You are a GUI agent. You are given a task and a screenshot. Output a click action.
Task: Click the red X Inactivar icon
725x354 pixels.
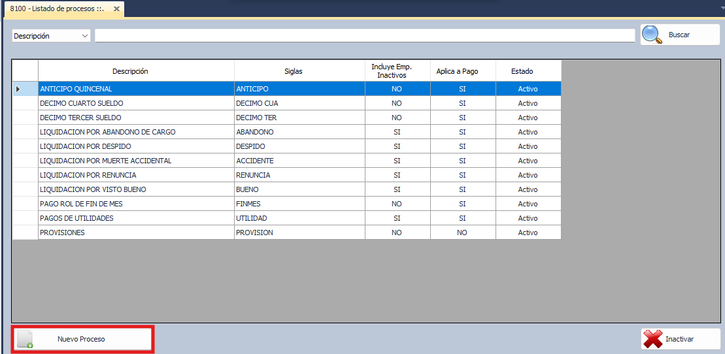tap(652, 339)
